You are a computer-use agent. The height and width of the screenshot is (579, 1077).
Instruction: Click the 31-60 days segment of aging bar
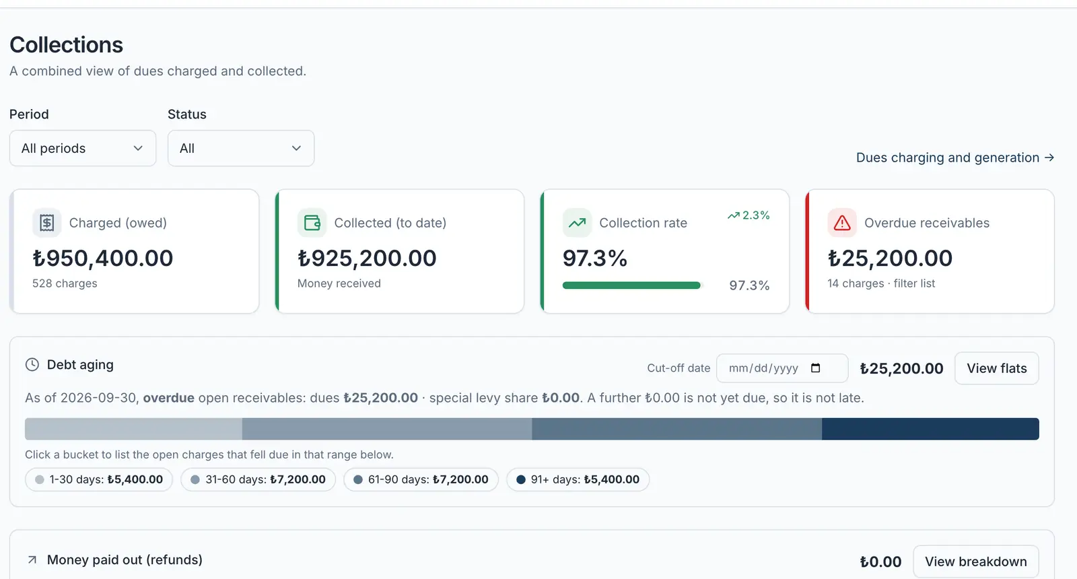pyautogui.click(x=387, y=429)
